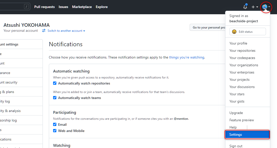Sign out from the user menu

(236, 146)
